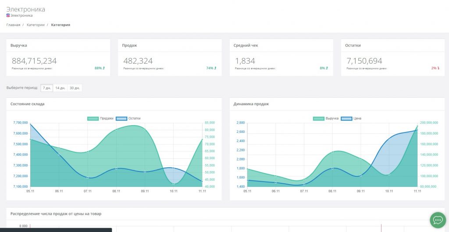
Task: Click the Состояние склада panel header
Action: 28,104
